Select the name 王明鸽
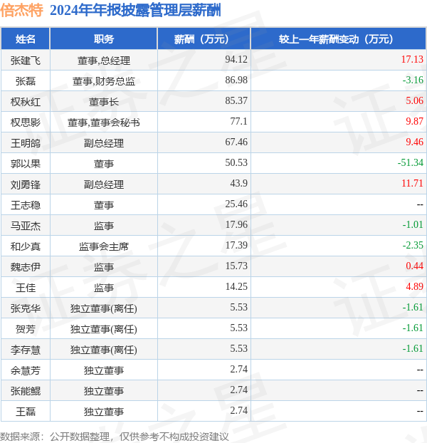 (26, 143)
